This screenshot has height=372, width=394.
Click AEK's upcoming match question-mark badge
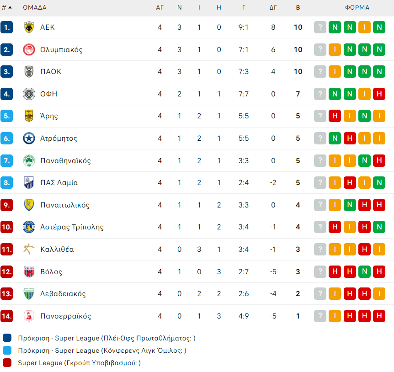(x=320, y=27)
